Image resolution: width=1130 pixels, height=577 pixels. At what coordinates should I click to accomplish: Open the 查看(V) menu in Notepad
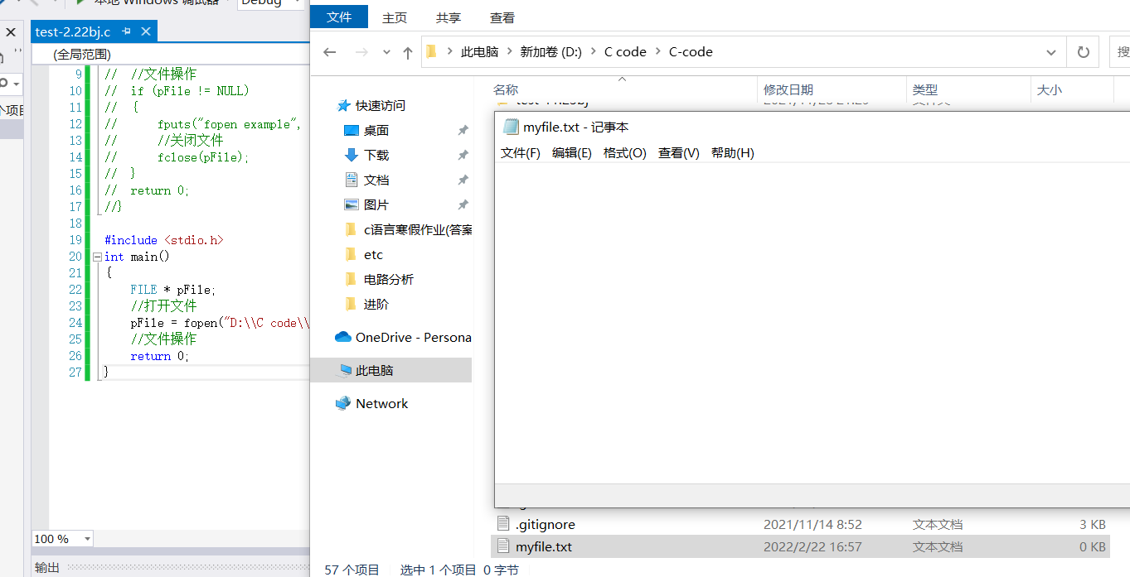coord(679,153)
